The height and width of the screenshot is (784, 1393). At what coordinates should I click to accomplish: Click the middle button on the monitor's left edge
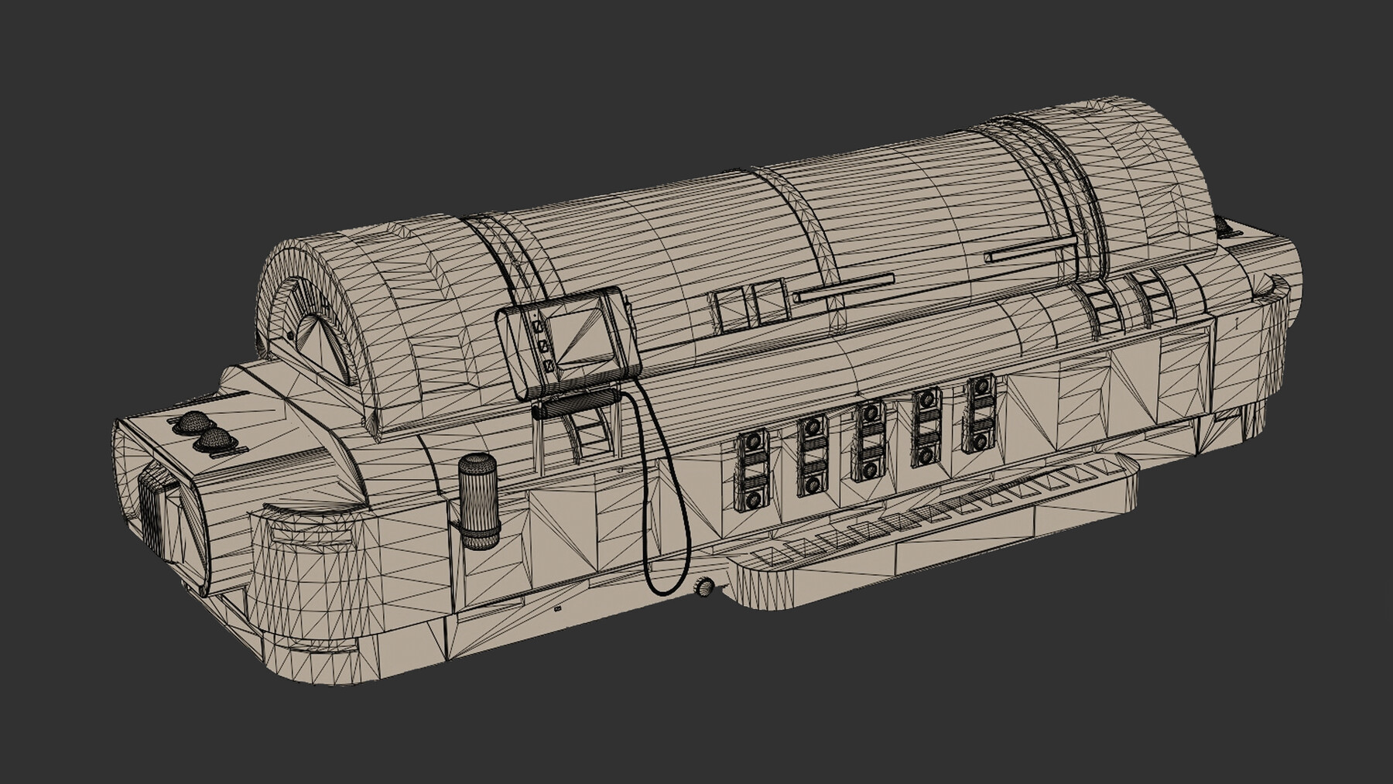pos(543,346)
